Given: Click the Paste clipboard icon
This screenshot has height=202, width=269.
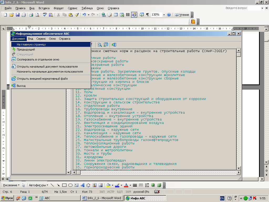Looking at the screenshot, I should coord(70,15).
